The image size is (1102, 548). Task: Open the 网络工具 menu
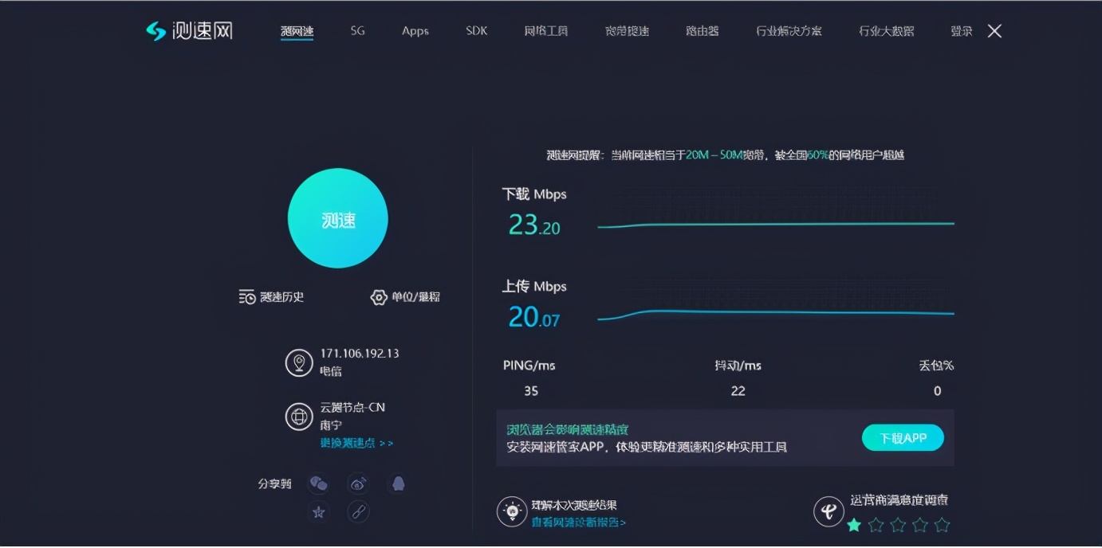(x=546, y=31)
